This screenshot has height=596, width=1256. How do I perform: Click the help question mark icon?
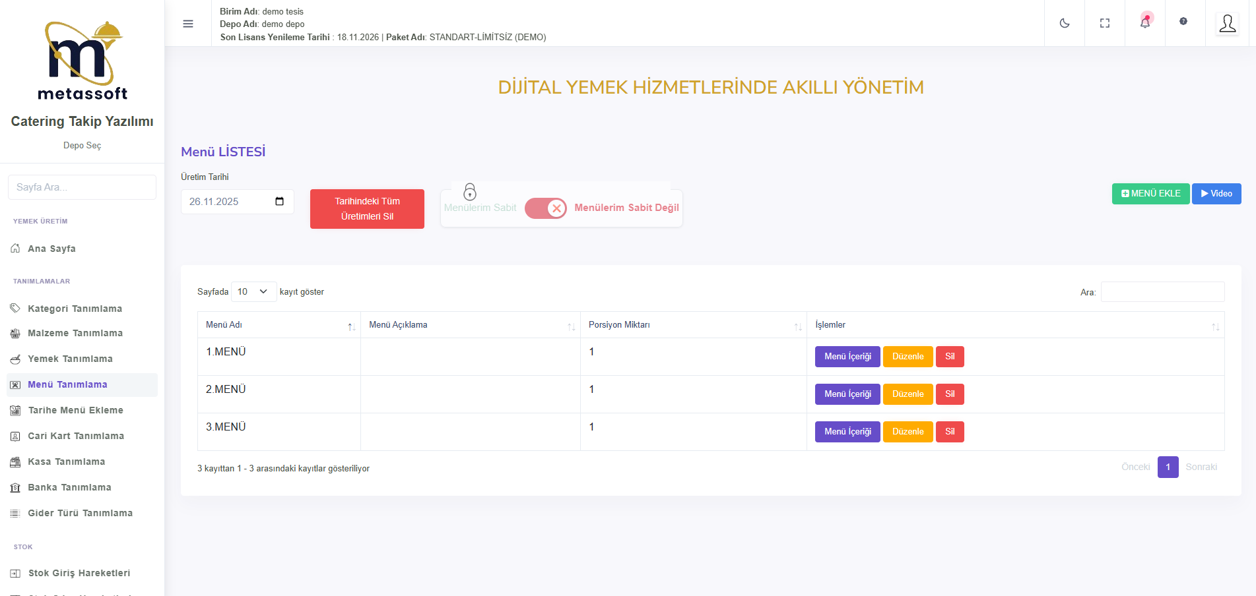(1183, 22)
